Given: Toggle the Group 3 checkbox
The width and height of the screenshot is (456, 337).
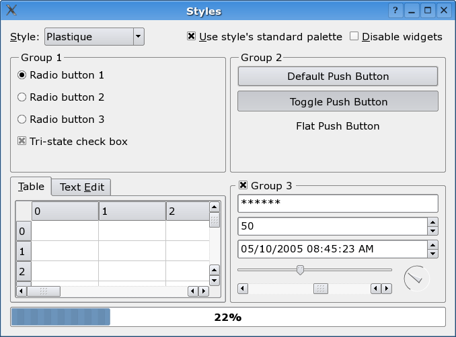Looking at the screenshot, I should [243, 185].
